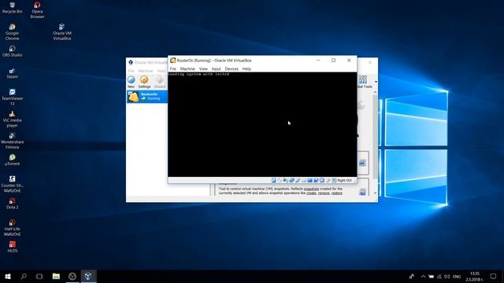
Task: Switch to VirtualBox on taskbar
Action: [x=88, y=276]
